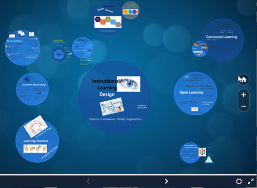Screen dimensions: 257x188
Task: Click the concentric ring diagram near the arrow
Action: pos(59,55)
